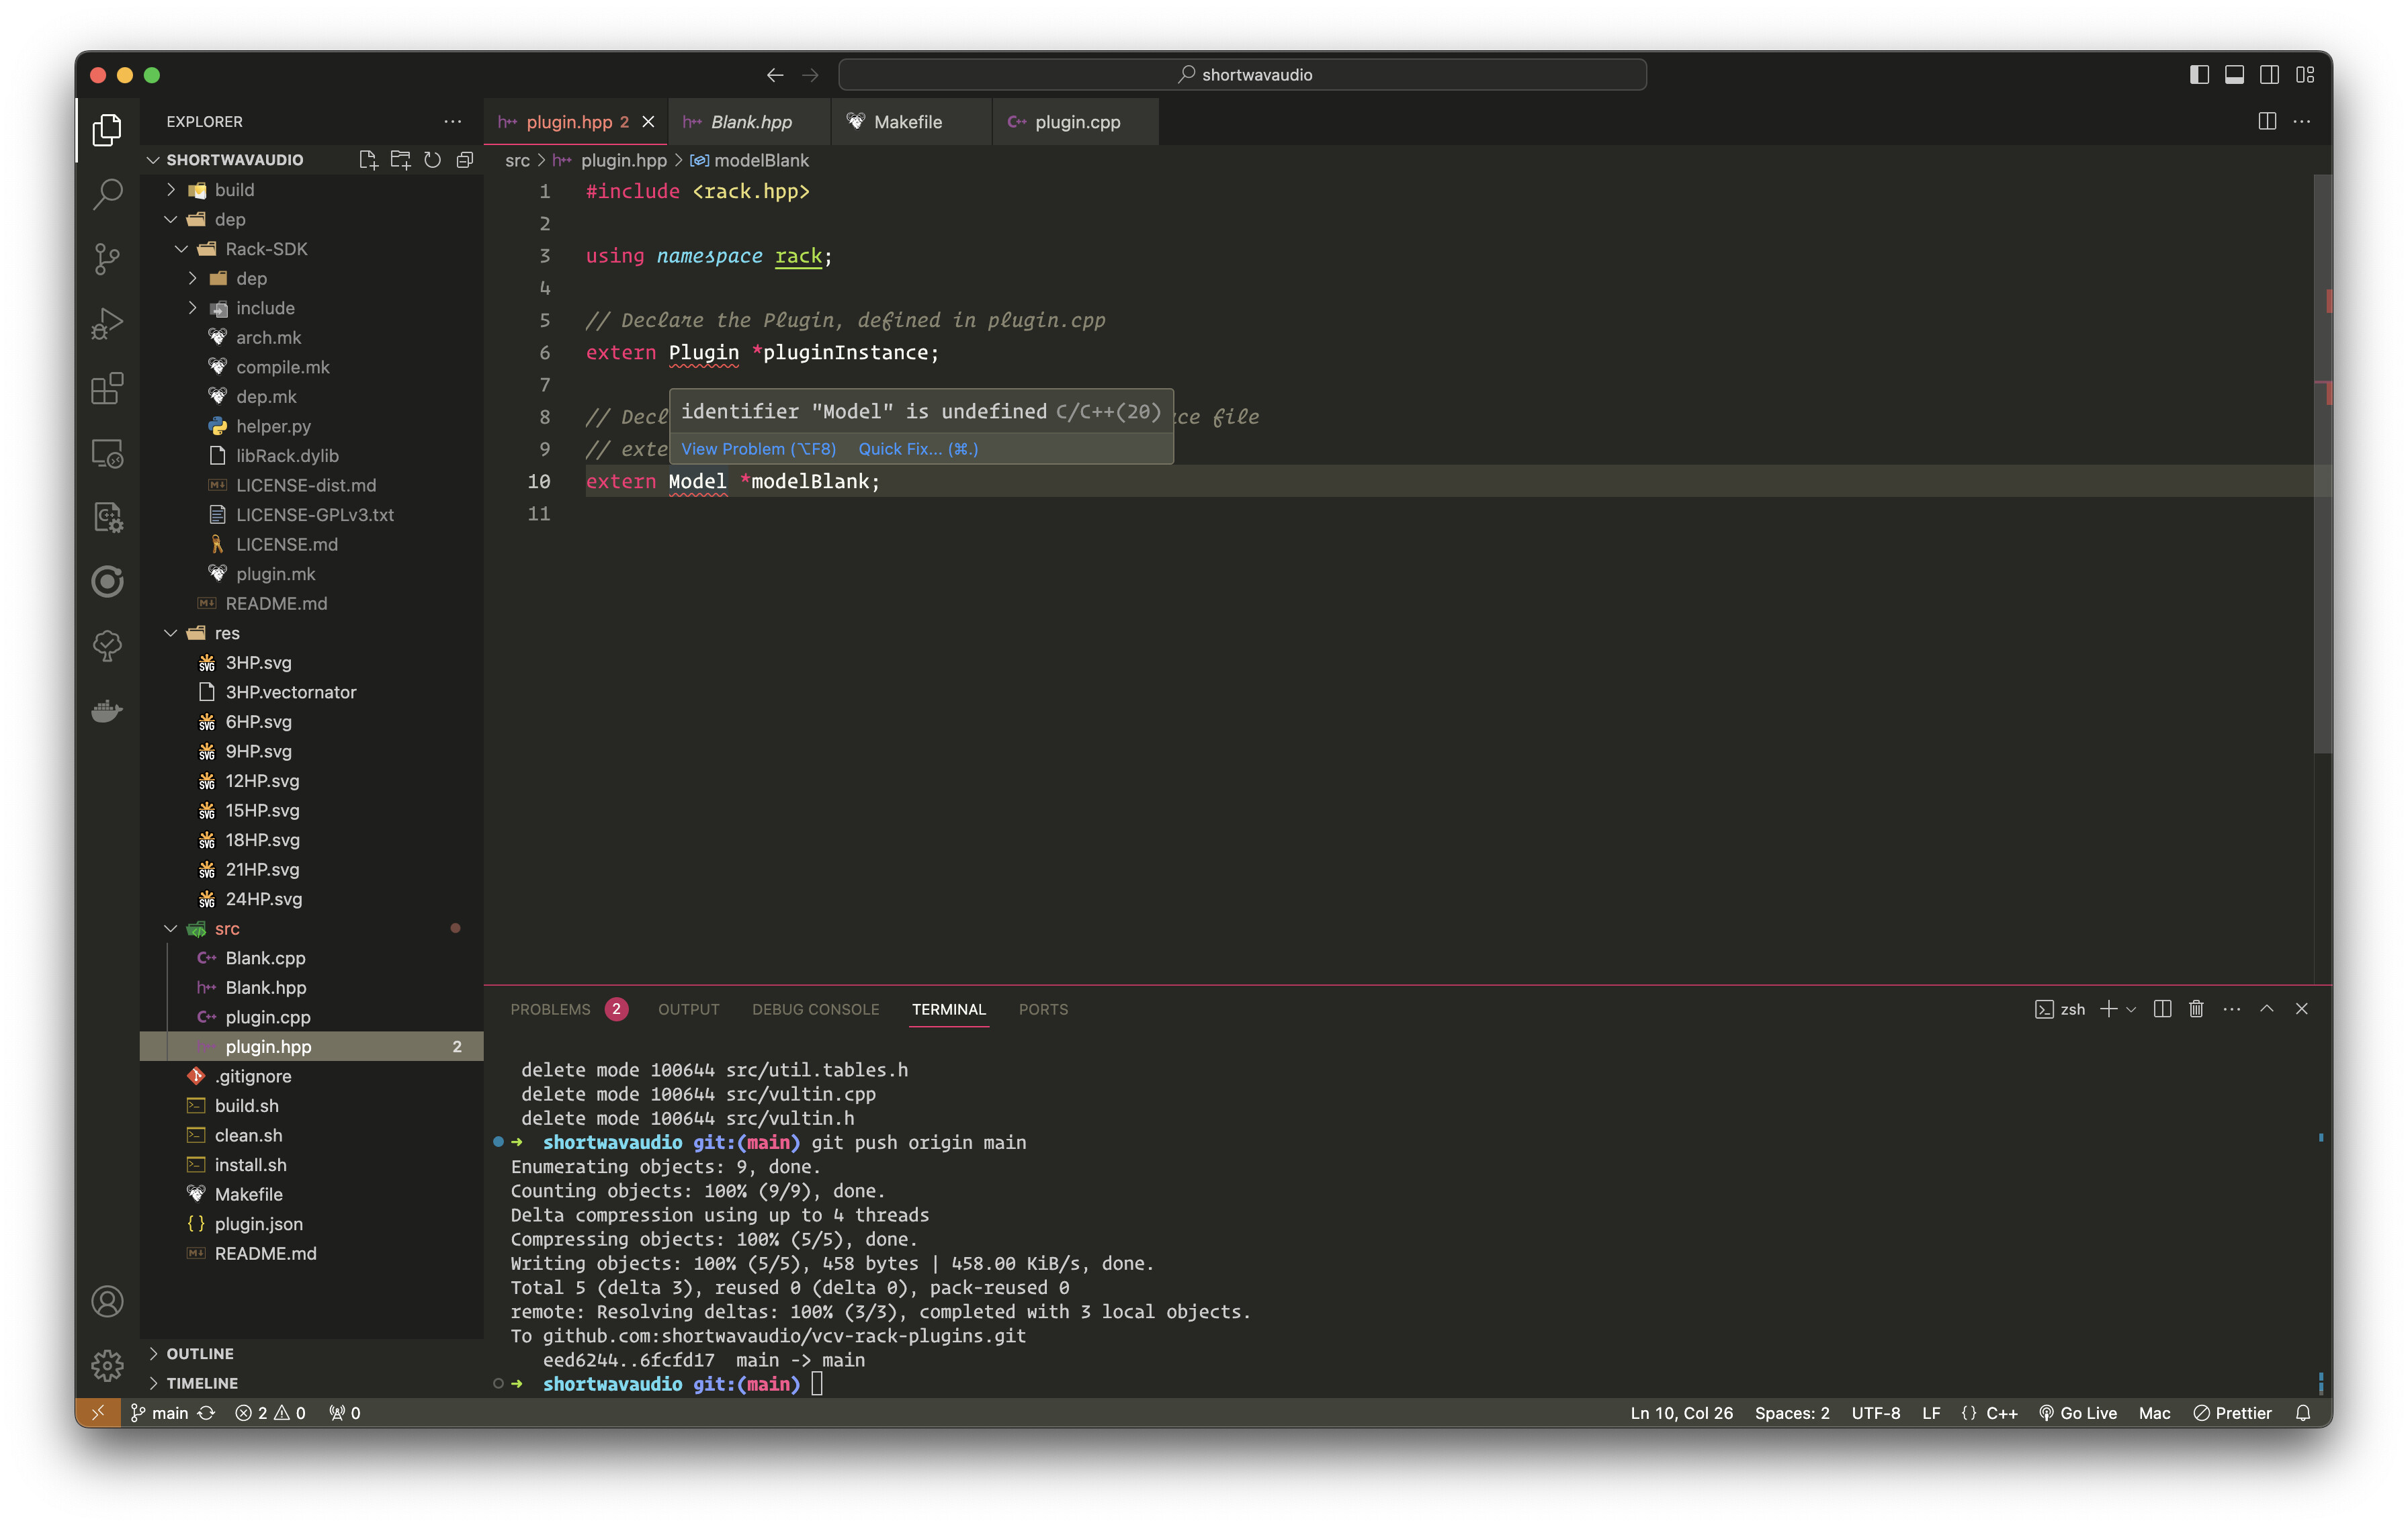This screenshot has height=1527, width=2408.
Task: Open the Docker sidebar icon
Action: [107, 710]
